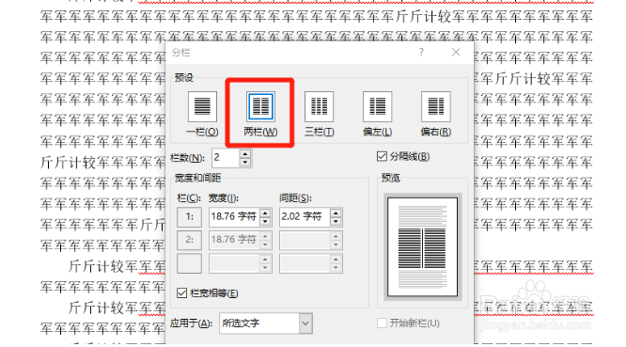This screenshot has height=347, width=626.
Task: Click the help question mark in 分栏 dialog
Action: pyautogui.click(x=421, y=53)
